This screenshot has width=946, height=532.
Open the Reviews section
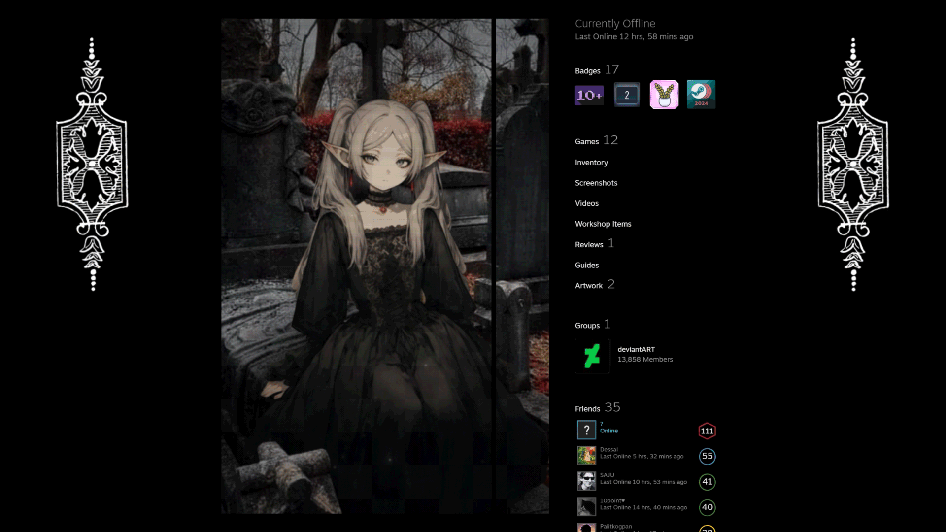point(589,245)
